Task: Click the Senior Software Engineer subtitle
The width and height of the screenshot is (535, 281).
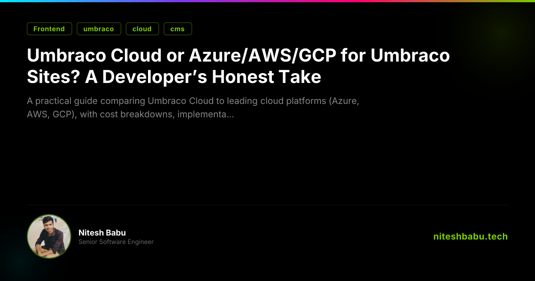Action: (x=116, y=242)
